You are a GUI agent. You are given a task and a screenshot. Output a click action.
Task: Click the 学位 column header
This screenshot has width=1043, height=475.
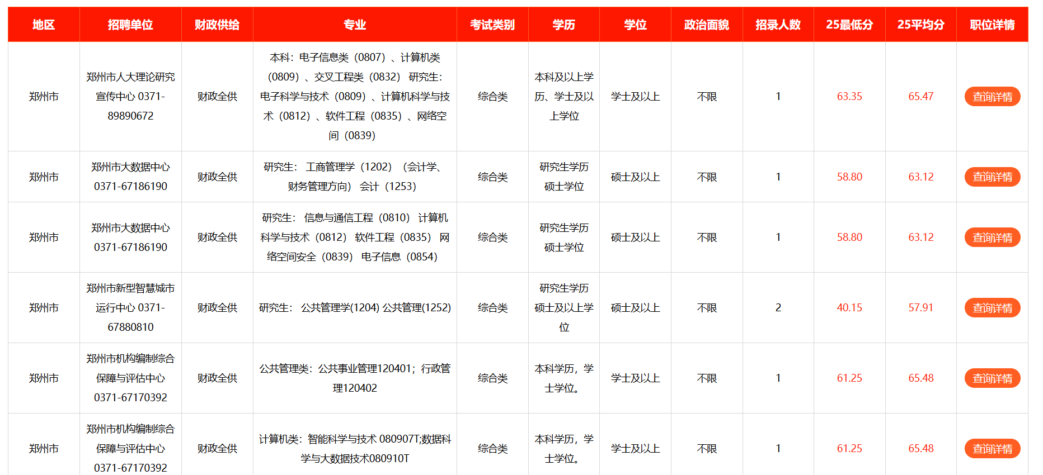[635, 25]
